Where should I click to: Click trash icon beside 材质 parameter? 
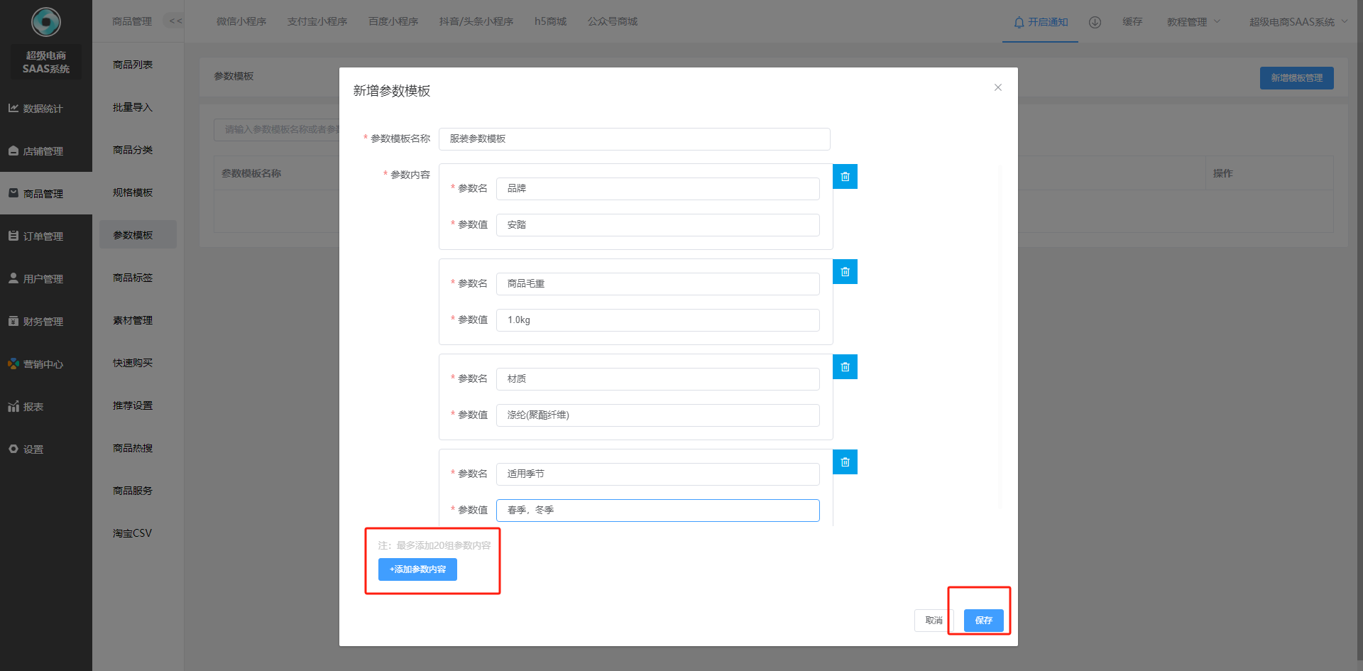tap(845, 367)
